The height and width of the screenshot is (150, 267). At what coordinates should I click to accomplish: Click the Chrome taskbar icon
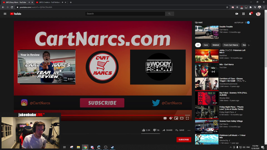coord(85,147)
